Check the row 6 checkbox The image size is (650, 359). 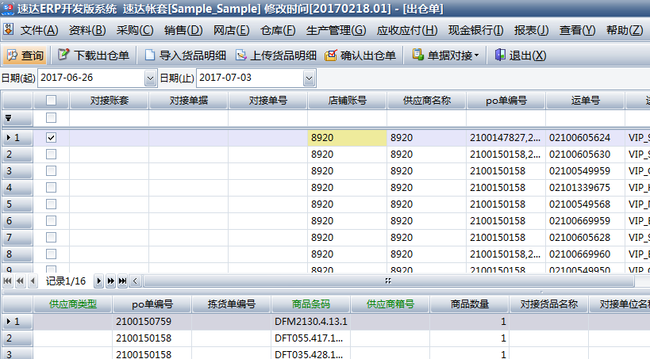[51, 220]
